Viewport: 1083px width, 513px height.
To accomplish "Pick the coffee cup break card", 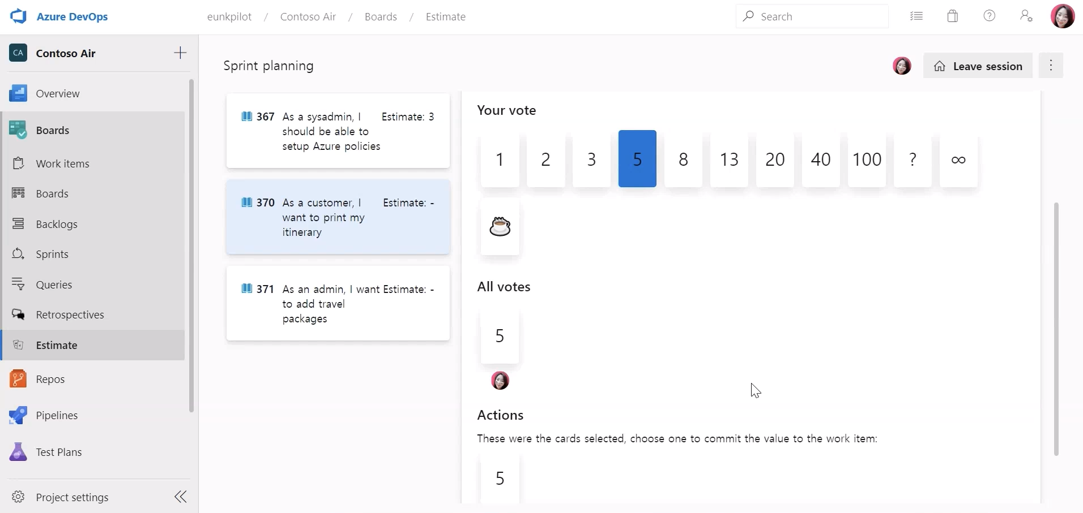I will 500,226.
